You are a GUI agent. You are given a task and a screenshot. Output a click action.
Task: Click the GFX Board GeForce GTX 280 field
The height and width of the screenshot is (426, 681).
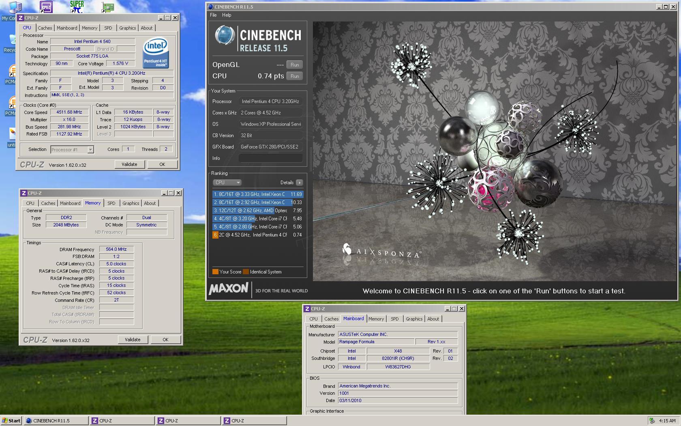[x=271, y=147]
